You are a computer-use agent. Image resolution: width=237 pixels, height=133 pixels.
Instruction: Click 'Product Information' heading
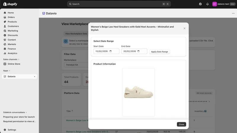tap(105, 64)
